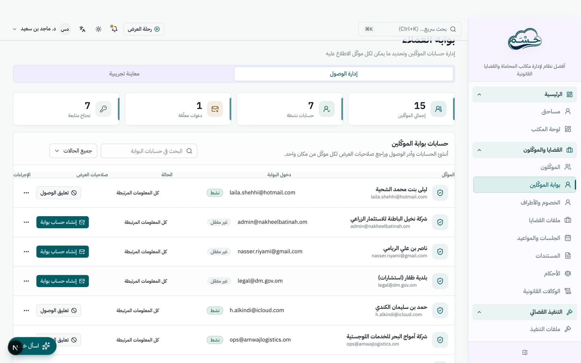Click إجمالي الموكلين users icon
This screenshot has height=363, width=581.
point(438,109)
